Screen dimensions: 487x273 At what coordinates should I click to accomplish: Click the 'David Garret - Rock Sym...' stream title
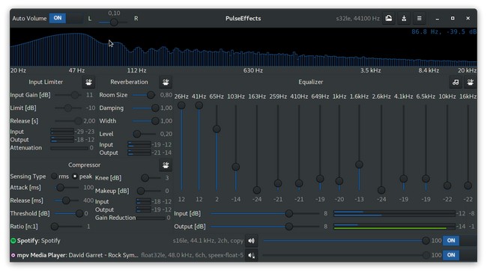coord(103,255)
